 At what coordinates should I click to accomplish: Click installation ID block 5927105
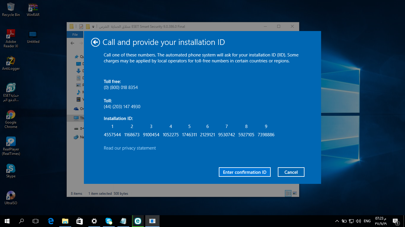click(x=246, y=135)
